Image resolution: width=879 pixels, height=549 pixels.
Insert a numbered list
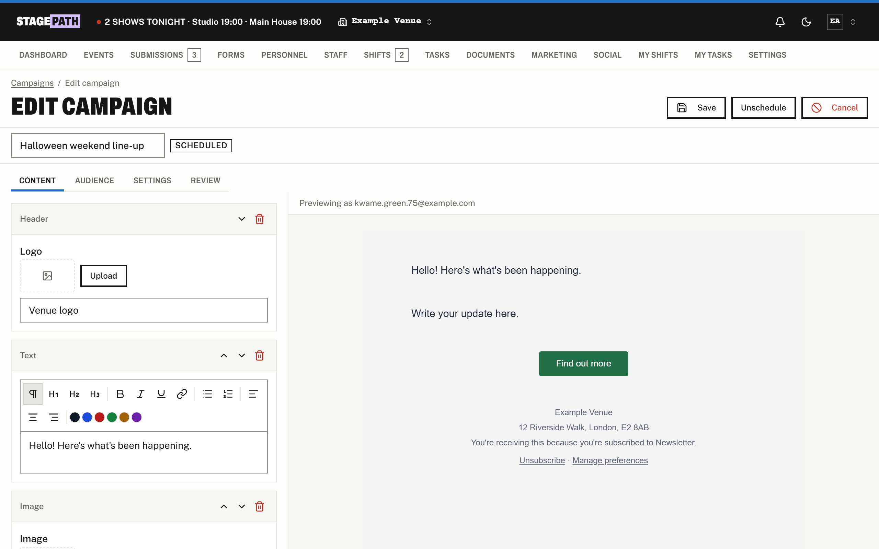click(x=228, y=394)
